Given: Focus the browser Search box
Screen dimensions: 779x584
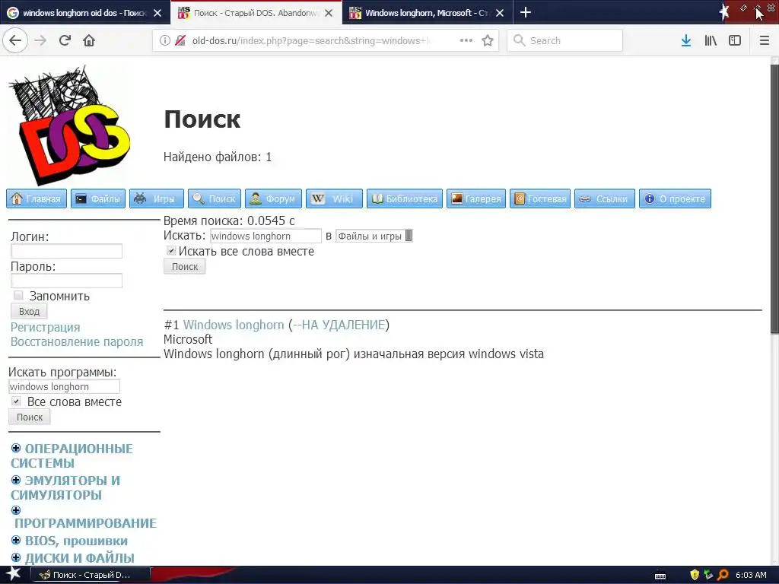Looking at the screenshot, I should click(x=565, y=40).
